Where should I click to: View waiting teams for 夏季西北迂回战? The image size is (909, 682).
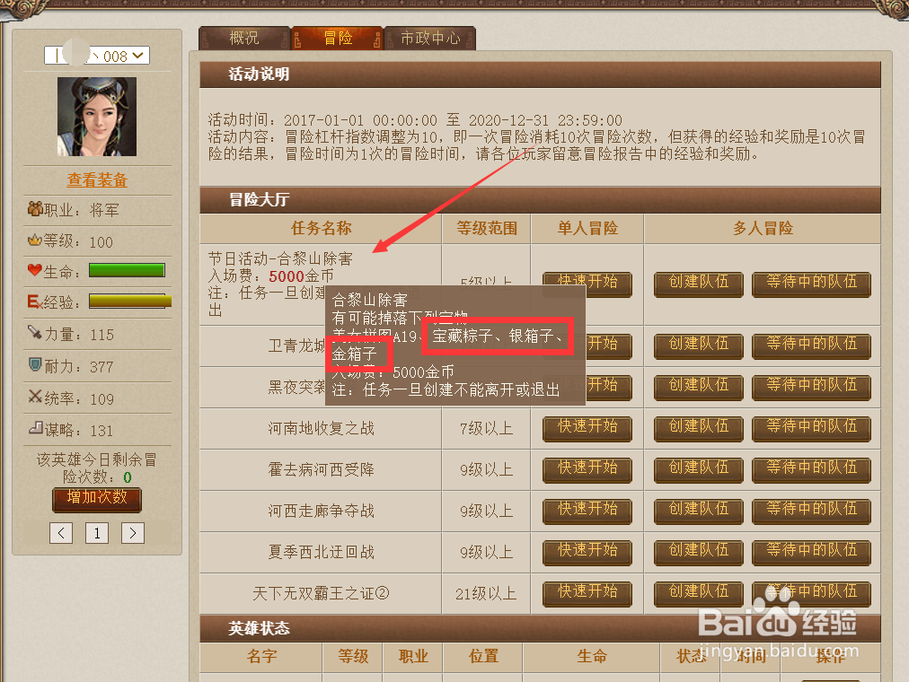(x=812, y=552)
